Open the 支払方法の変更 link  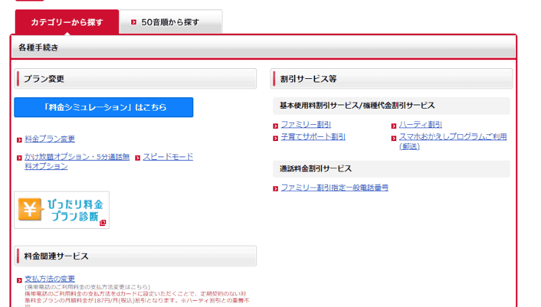[49, 279]
